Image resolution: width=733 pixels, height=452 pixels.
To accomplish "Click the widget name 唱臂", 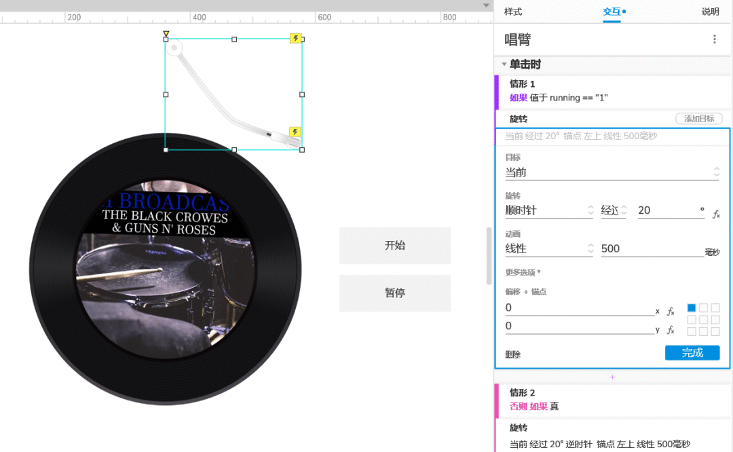I will 517,40.
